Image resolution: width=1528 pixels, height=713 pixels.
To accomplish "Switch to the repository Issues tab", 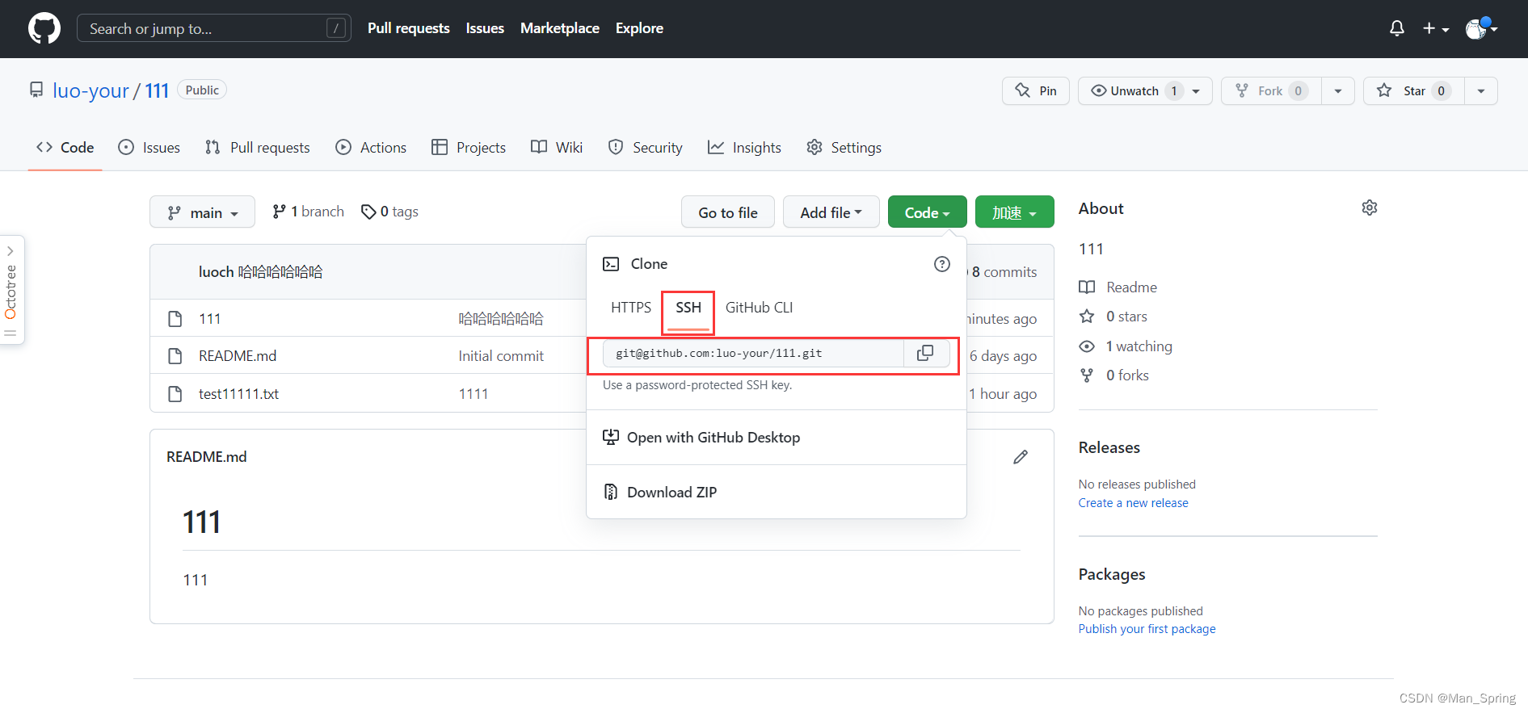I will 149,147.
